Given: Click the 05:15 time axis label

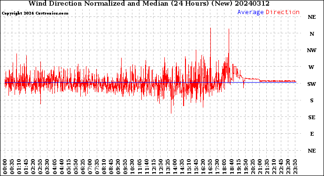Looking at the screenshot, I should [69, 167].
